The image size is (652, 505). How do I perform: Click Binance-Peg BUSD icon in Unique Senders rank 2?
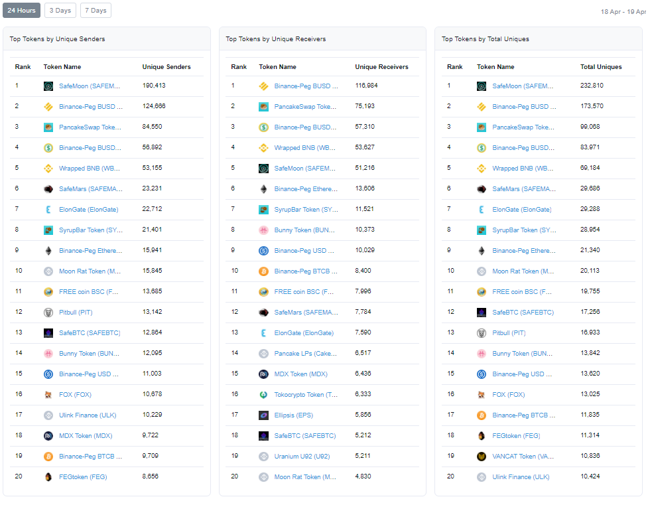48,107
